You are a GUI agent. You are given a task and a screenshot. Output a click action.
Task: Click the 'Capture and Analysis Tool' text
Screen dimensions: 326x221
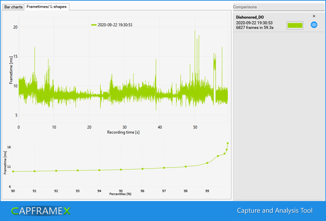tap(275, 211)
